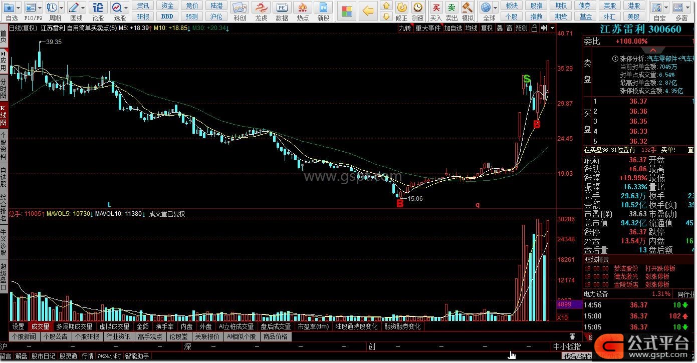Expand the 多窗 dropdown arrow

point(687,8)
